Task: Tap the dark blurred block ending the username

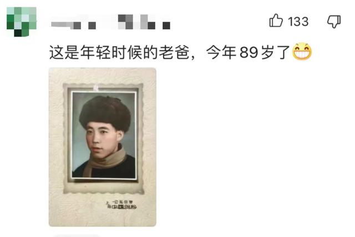Action: 166,26
